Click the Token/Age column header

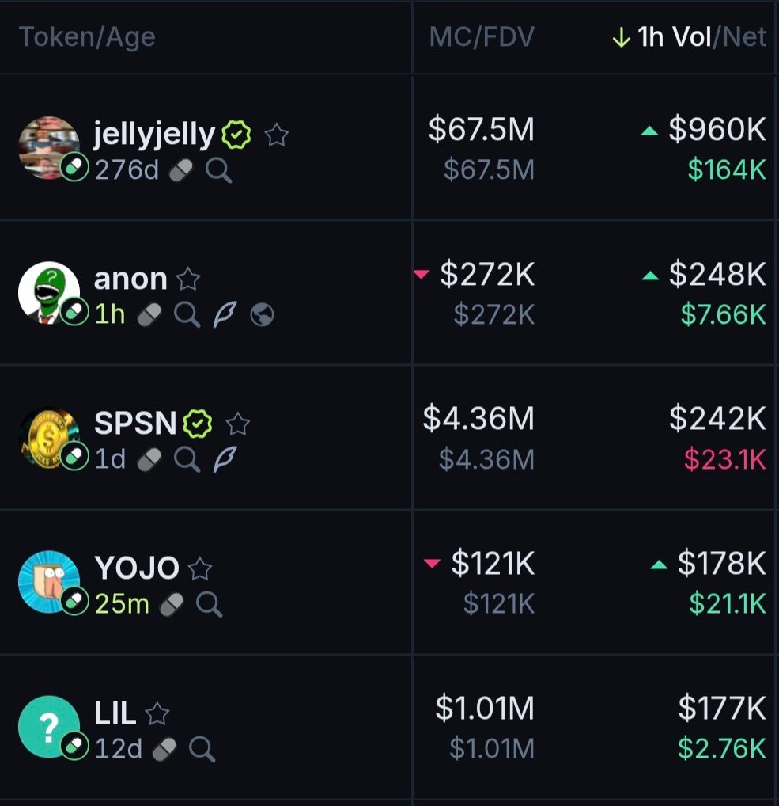[87, 37]
